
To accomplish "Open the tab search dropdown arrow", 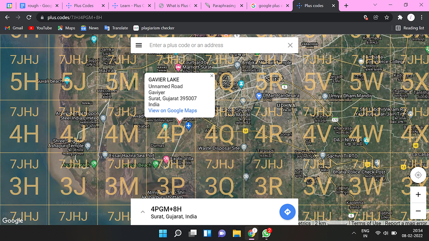I will pos(375,5).
